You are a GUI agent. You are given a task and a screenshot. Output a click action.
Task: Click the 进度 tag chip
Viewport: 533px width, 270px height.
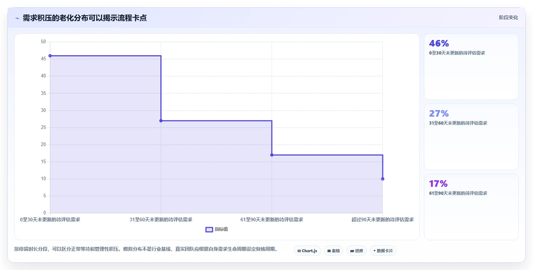tap(357, 251)
